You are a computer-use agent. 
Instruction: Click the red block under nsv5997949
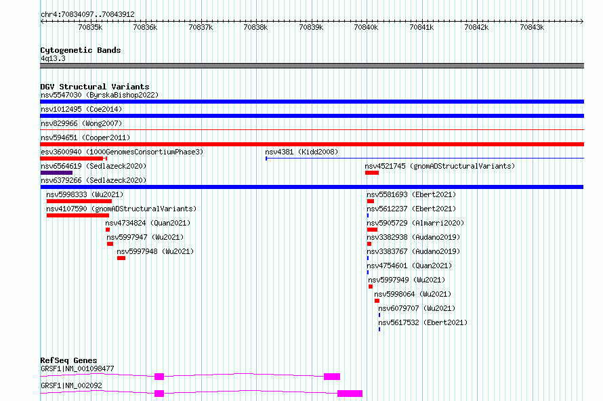coord(371,287)
